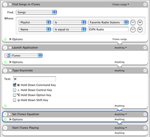Click Anything input label of Type Keystroke
This screenshot has width=150, height=137.
pyautogui.click(x=119, y=70)
